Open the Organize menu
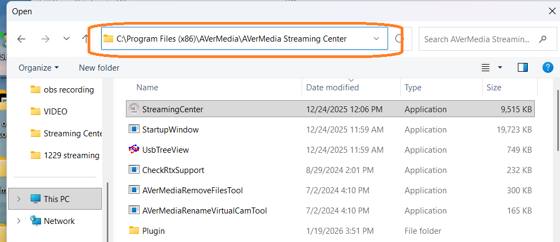Viewport: 560px width, 242px height. 38,68
